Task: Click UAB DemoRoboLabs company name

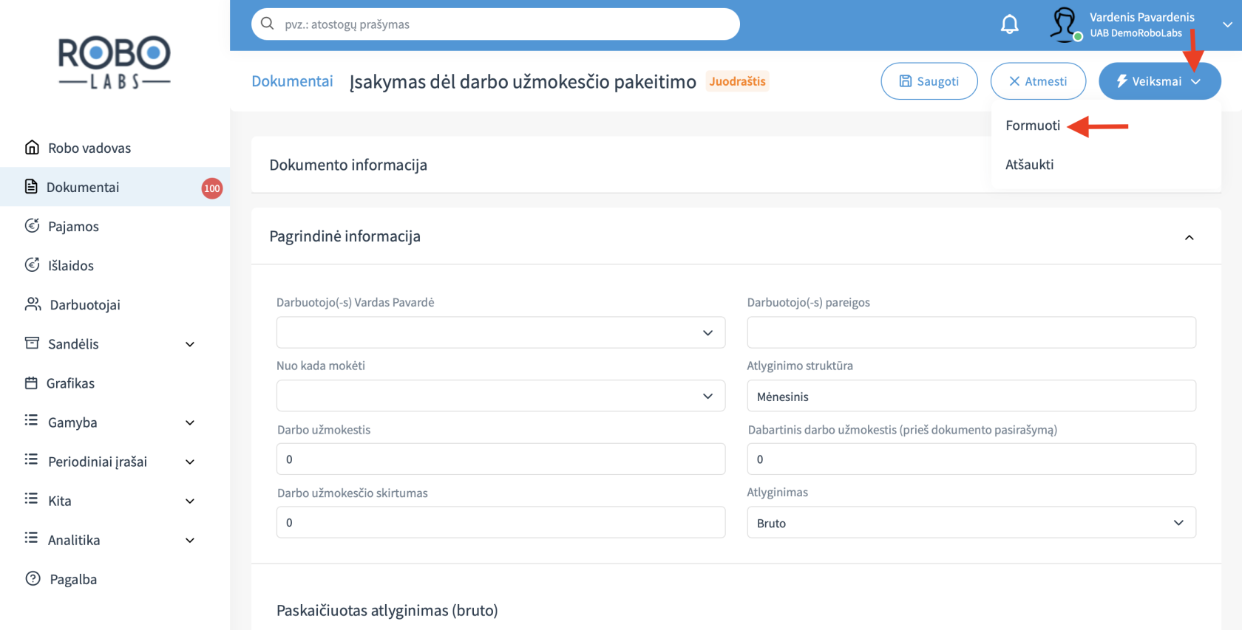Action: [1136, 33]
